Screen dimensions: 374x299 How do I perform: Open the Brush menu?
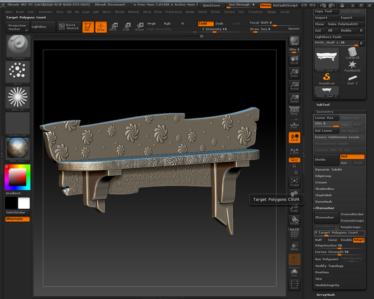tap(20, 12)
